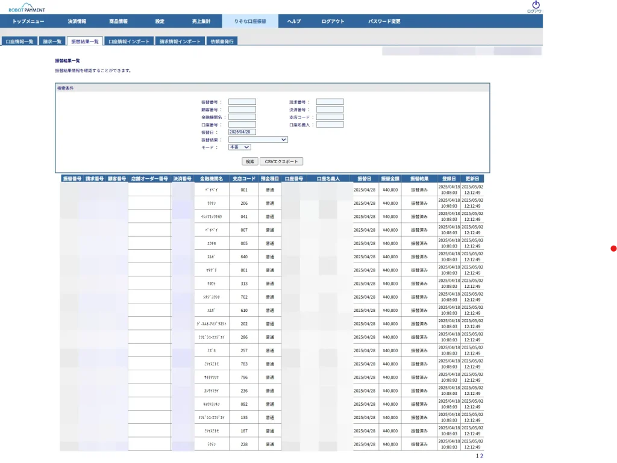Click branch code cell 005
Image resolution: width=617 pixels, height=463 pixels.
(245, 243)
